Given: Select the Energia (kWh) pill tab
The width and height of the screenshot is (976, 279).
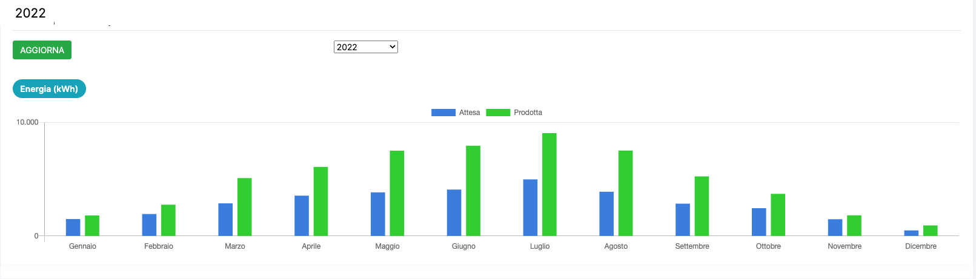Looking at the screenshot, I should click(x=49, y=89).
